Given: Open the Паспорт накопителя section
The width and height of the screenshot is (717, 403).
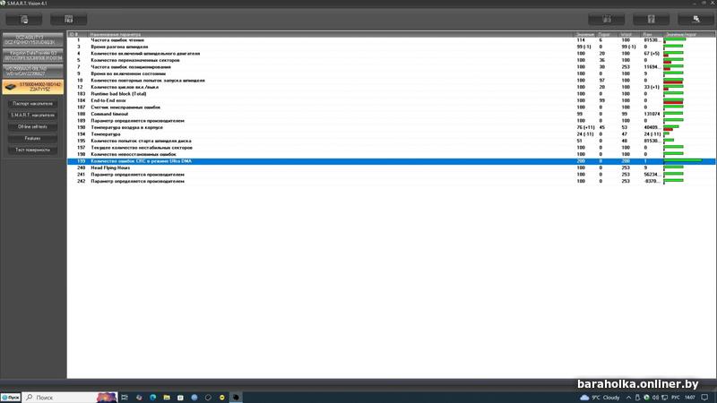Looking at the screenshot, I should pos(32,104).
